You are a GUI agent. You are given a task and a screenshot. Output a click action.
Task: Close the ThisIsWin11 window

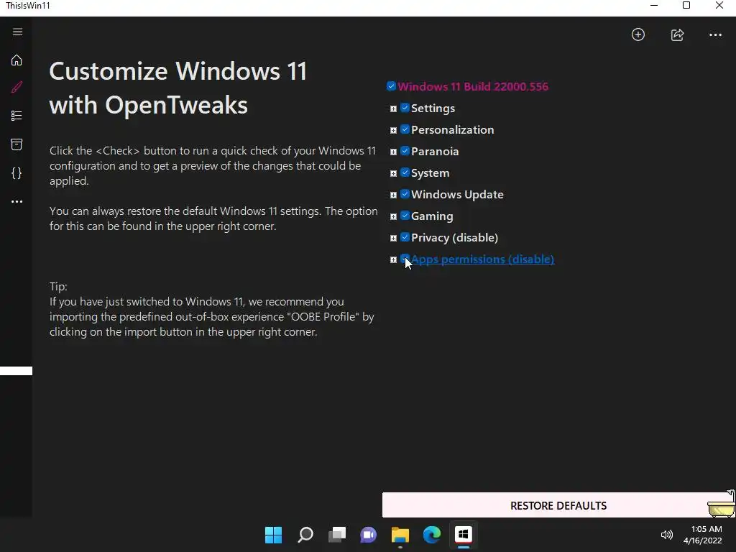719,6
